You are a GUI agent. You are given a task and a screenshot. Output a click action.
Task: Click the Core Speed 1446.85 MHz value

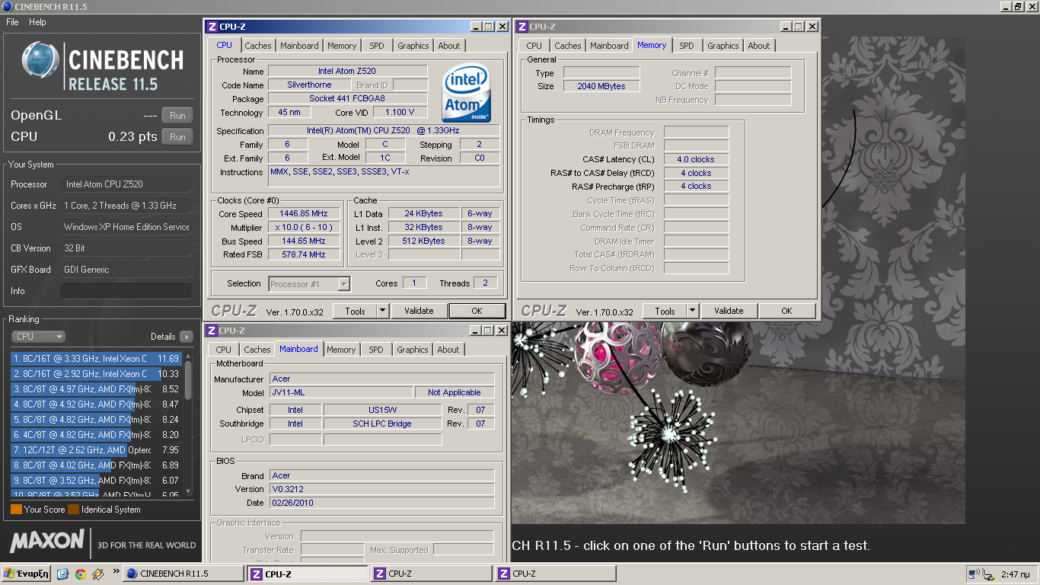click(305, 214)
